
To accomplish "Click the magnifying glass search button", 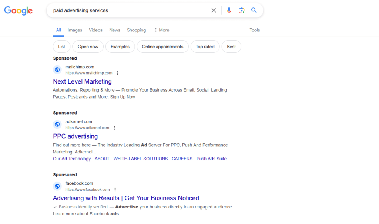I will pos(254,10).
